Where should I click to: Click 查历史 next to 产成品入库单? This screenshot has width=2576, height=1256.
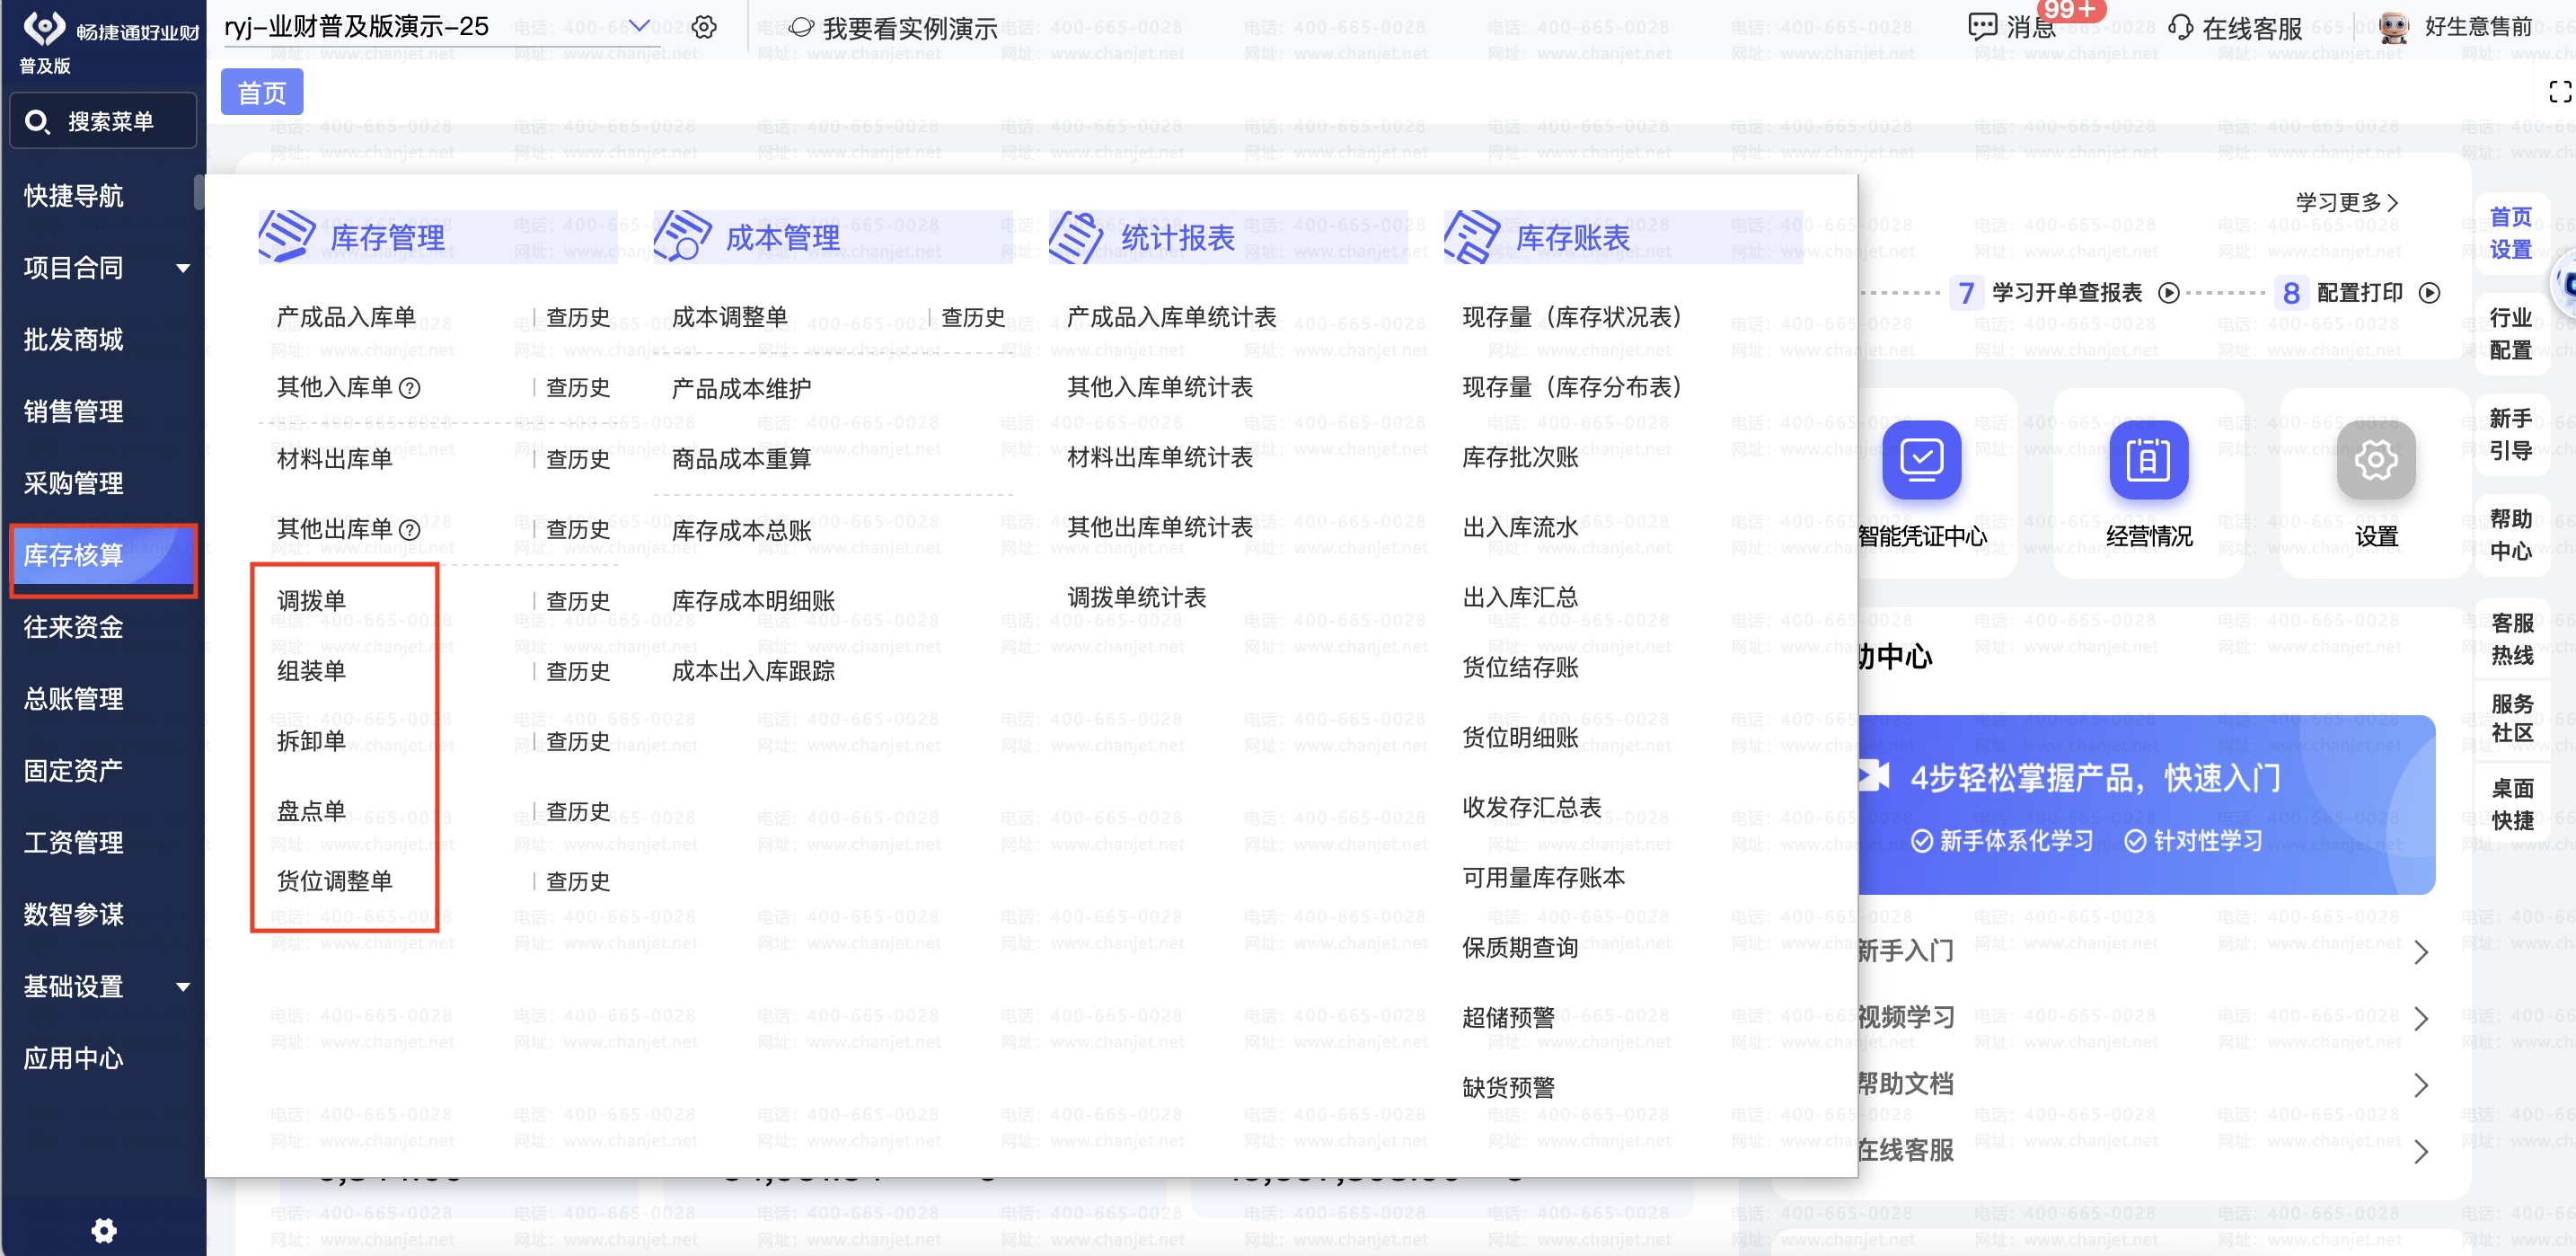pyautogui.click(x=577, y=317)
